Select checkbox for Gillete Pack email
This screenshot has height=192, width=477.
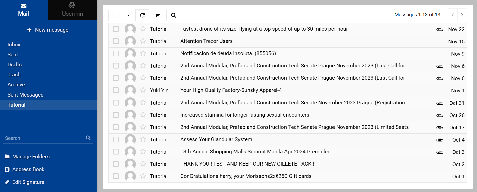[x=116, y=164]
